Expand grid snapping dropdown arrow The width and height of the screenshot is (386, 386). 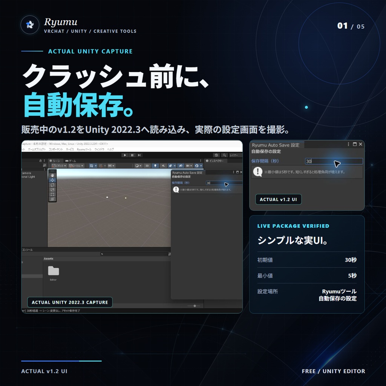point(96,166)
